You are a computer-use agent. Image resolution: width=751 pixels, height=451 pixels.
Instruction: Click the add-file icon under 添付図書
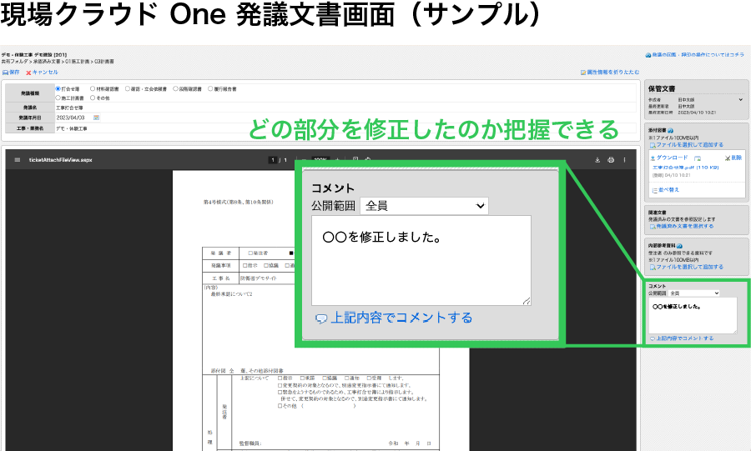[x=653, y=145]
